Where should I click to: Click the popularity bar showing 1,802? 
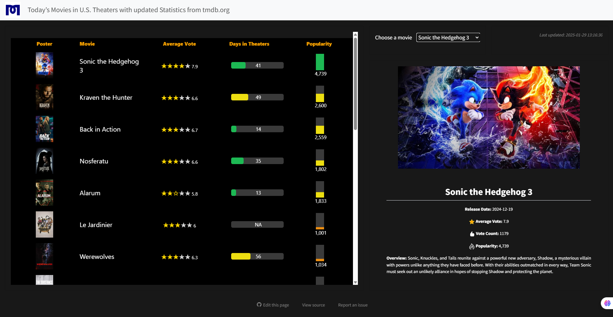click(320, 158)
